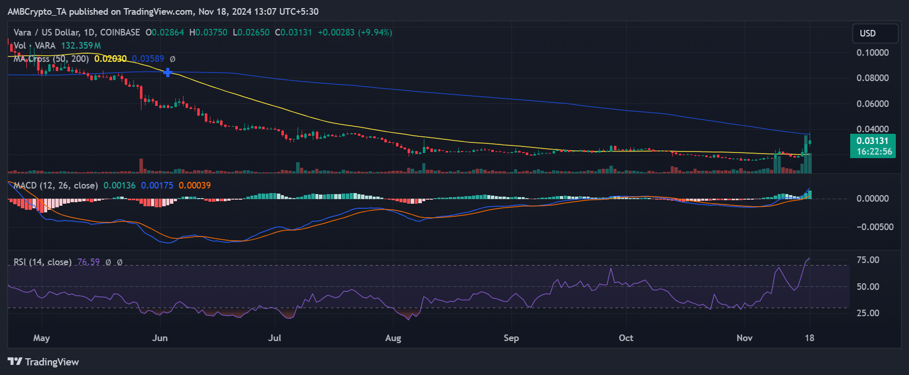
Task: Click the 50 MA value 0.02030
Action: click(111, 59)
